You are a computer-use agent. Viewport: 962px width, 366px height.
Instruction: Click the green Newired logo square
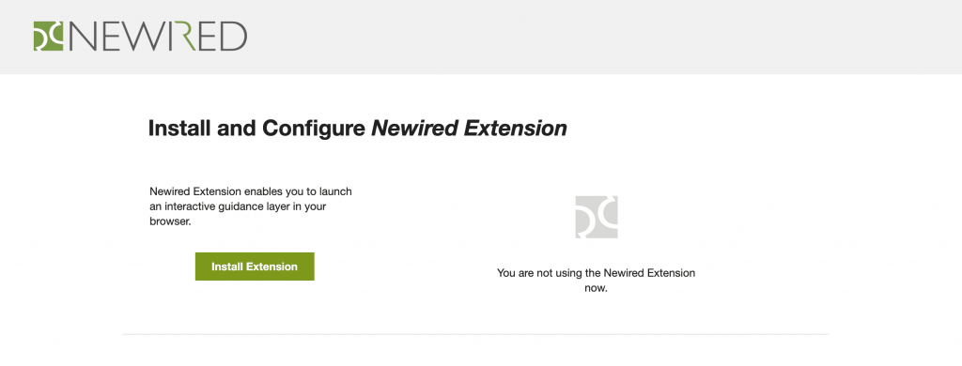tap(49, 37)
